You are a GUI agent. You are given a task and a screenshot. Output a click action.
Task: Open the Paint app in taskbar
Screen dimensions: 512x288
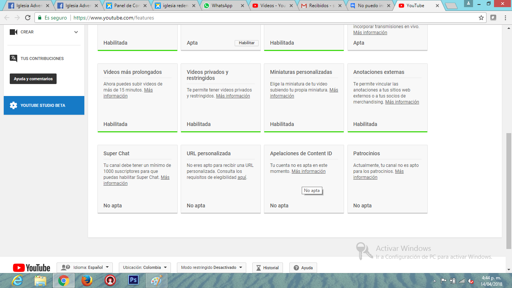click(x=157, y=280)
